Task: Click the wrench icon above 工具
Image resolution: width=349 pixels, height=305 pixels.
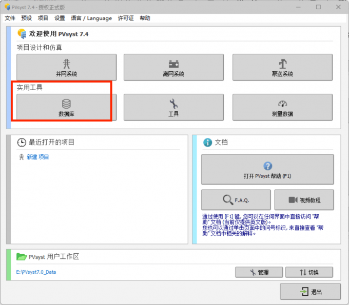Action: pyautogui.click(x=173, y=104)
